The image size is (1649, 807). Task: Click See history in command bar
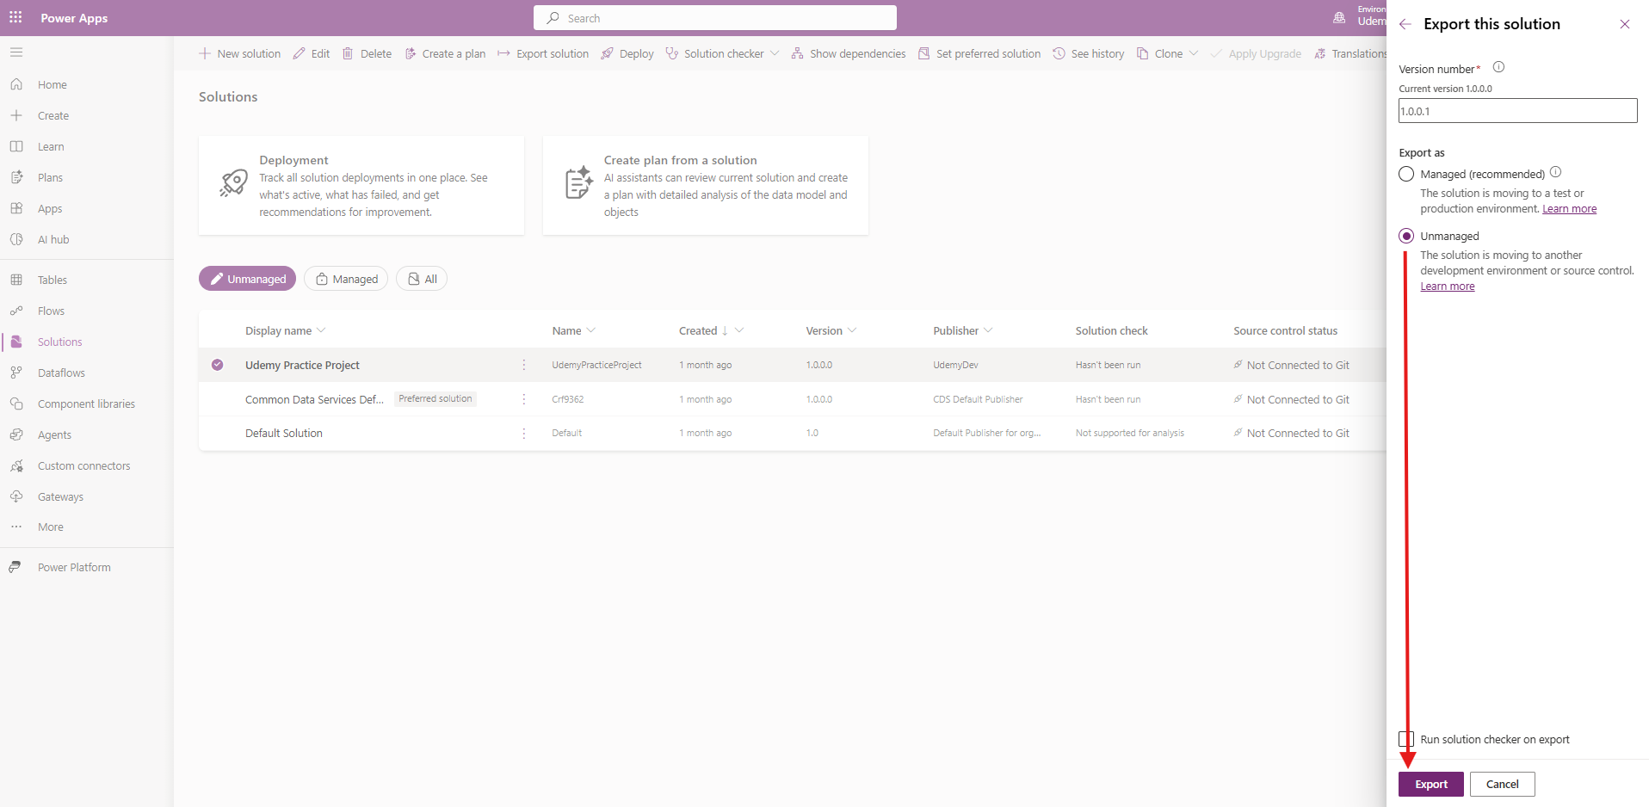tap(1089, 53)
